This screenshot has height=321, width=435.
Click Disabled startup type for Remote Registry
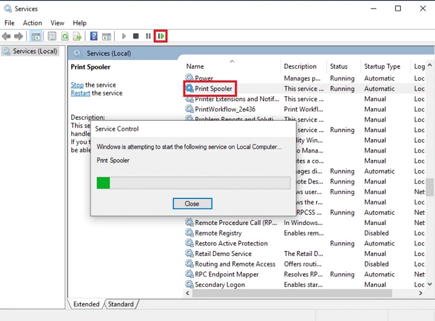[377, 233]
